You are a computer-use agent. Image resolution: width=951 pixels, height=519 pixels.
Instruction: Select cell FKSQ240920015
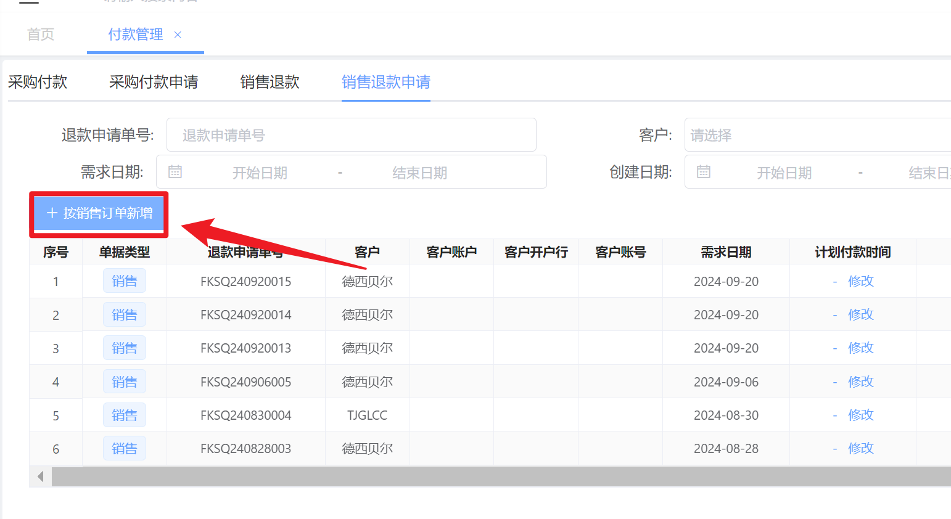245,282
